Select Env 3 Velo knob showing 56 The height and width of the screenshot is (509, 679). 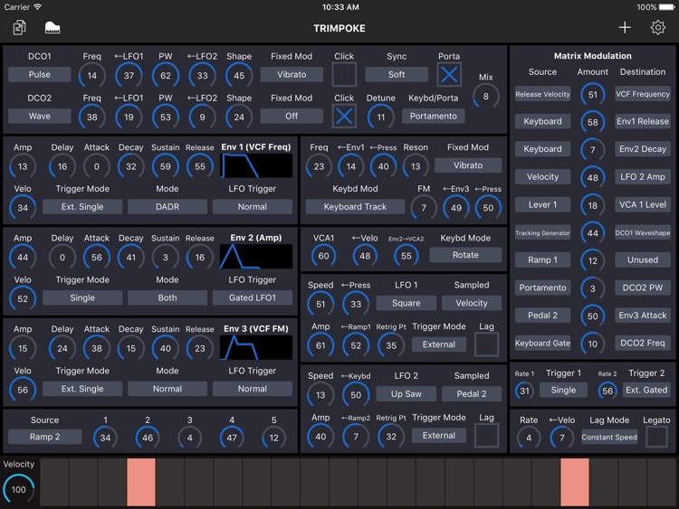coord(23,390)
